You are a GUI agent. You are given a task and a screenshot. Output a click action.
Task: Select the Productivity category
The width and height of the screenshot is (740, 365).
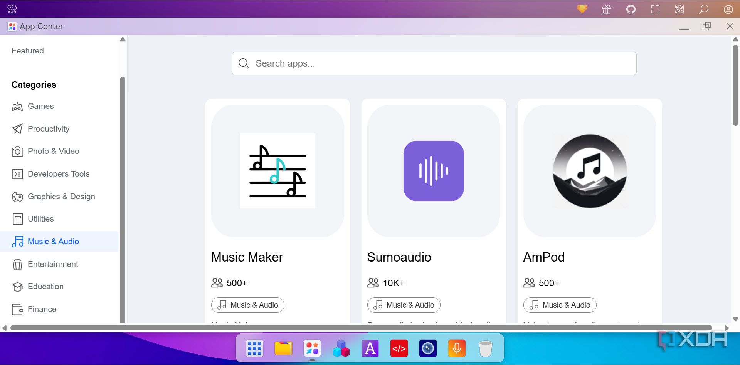point(40,129)
